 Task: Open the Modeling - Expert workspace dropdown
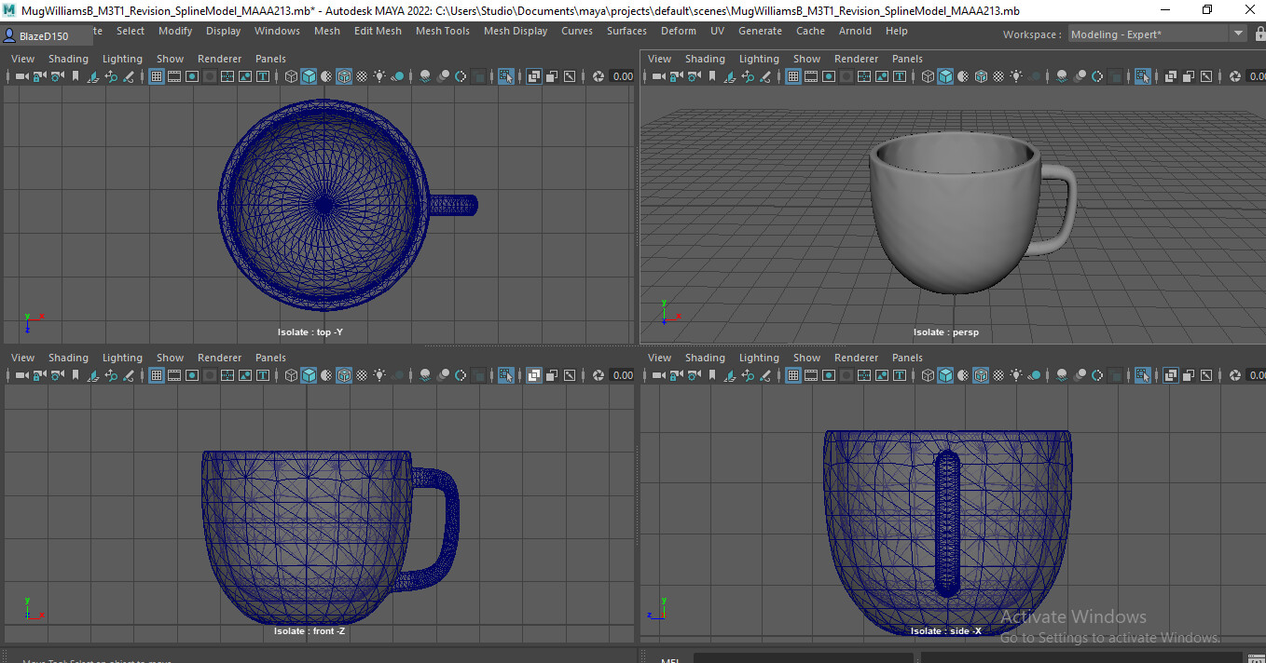click(1156, 34)
